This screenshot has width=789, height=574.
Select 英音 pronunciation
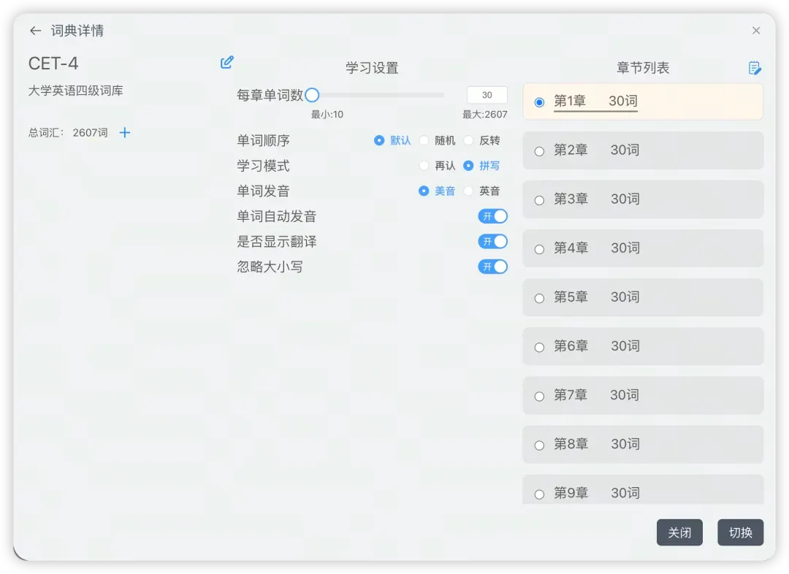[482, 191]
